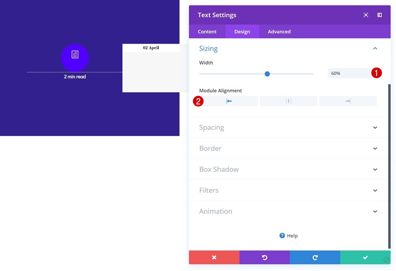The width and height of the screenshot is (396, 271).
Task: Set module alignment to left
Action: [x=229, y=101]
